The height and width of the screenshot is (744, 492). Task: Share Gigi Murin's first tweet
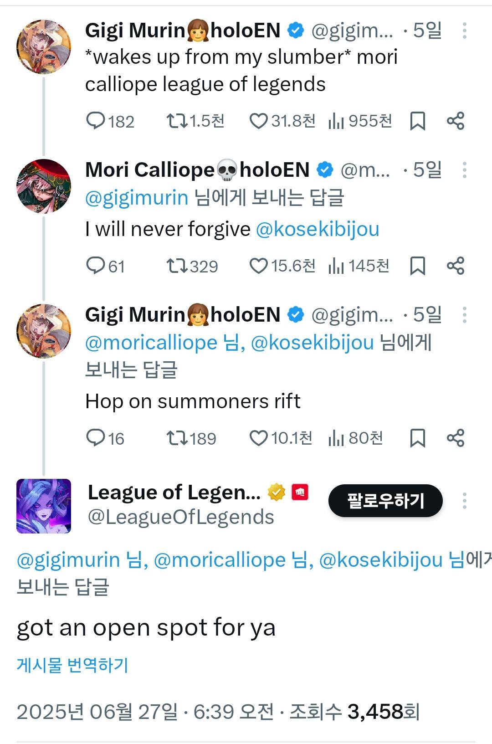pos(456,121)
